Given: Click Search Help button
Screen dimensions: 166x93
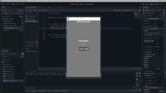Looking at the screenshot, I should tap(128, 10).
